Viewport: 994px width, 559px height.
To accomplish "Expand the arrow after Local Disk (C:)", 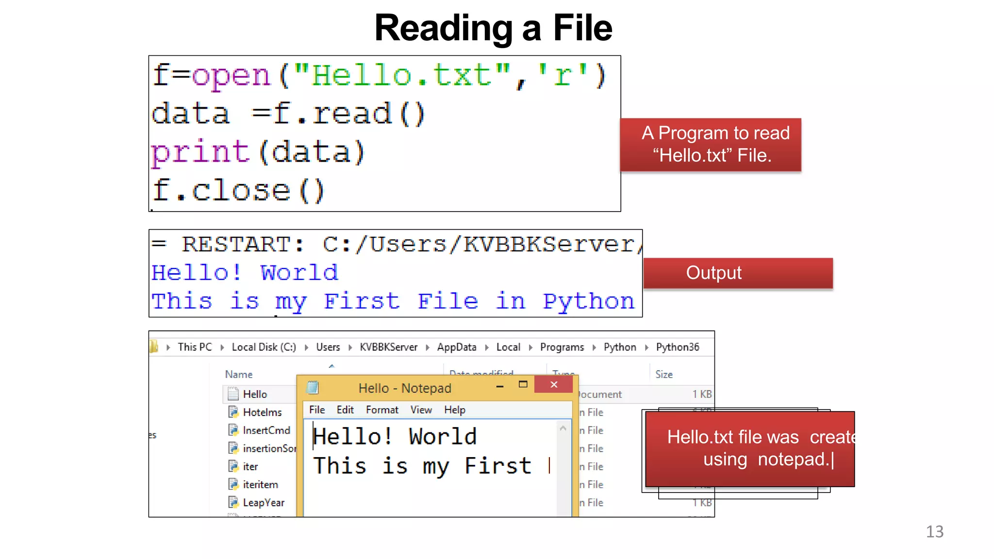I will [306, 347].
